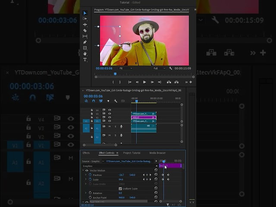The image size is (276, 207).
Task: Expand the Rotation property
Action: point(86,193)
